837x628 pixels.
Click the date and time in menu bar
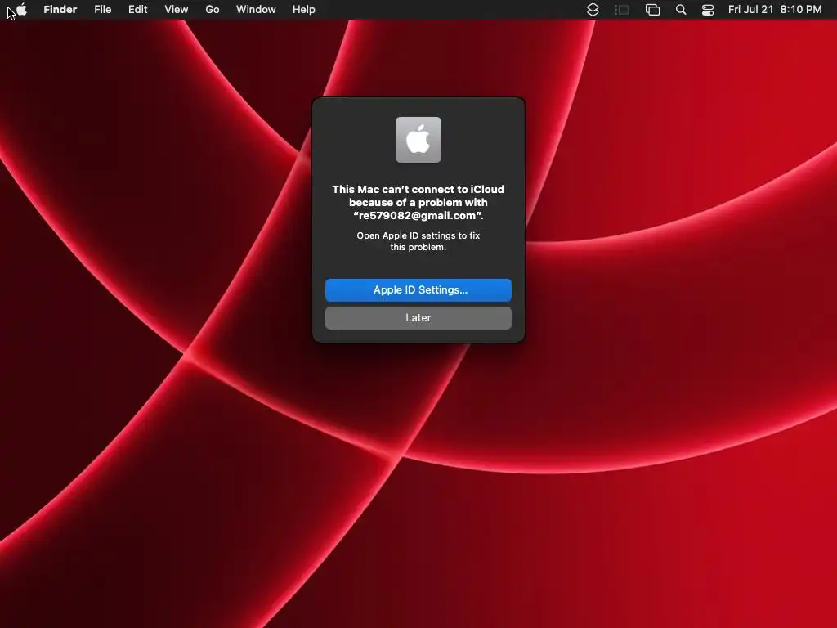click(775, 10)
